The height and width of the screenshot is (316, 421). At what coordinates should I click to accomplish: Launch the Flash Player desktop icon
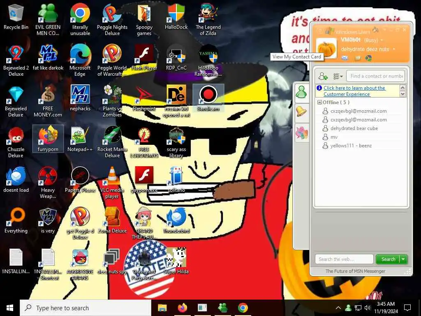click(144, 57)
